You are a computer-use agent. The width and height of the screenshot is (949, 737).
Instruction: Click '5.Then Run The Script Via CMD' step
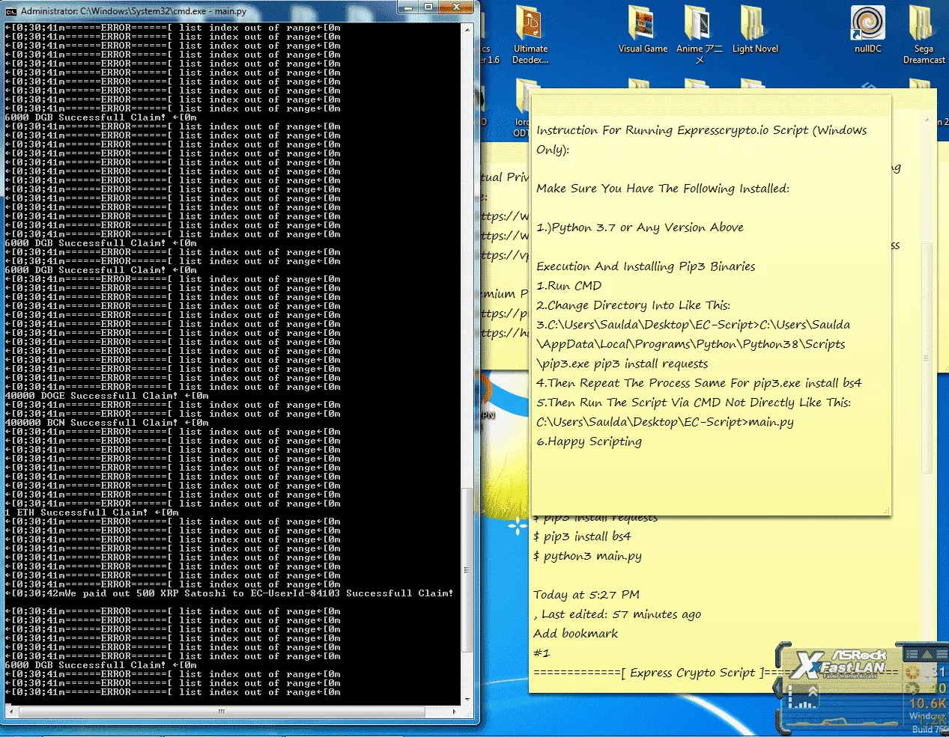coord(694,403)
